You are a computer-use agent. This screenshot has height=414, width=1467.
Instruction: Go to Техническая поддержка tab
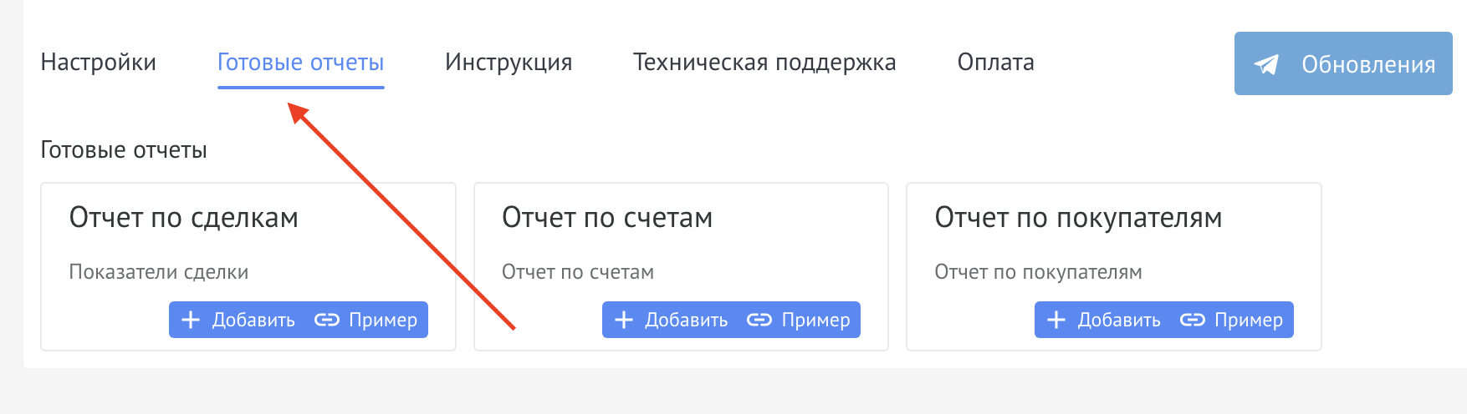tap(764, 63)
